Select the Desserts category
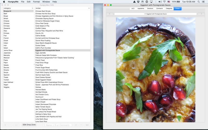 (18, 28)
